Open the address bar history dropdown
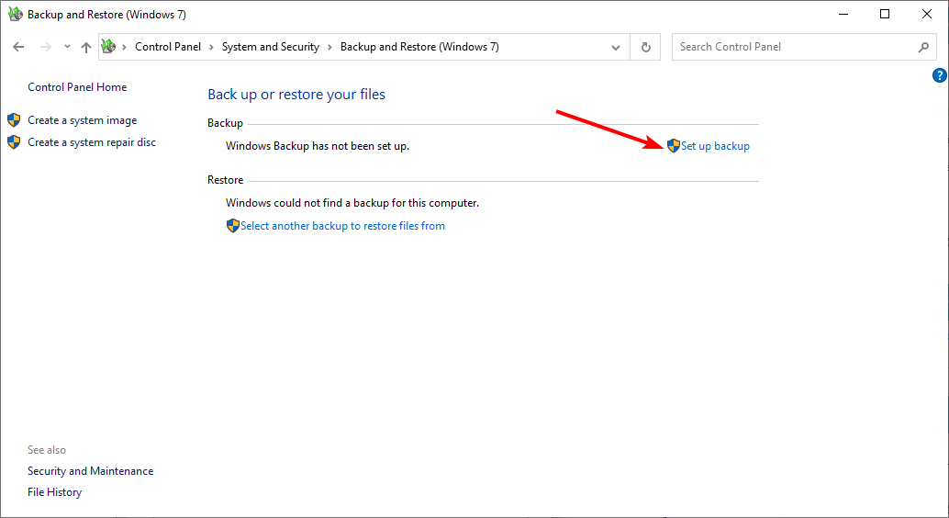 point(616,47)
